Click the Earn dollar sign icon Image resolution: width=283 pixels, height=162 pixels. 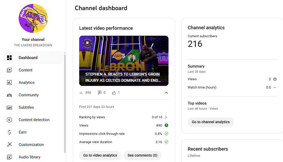(x=9, y=132)
